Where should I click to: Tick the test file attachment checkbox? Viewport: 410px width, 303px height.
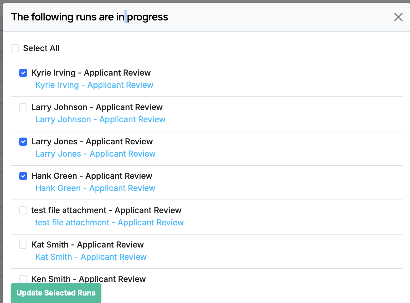coord(23,210)
